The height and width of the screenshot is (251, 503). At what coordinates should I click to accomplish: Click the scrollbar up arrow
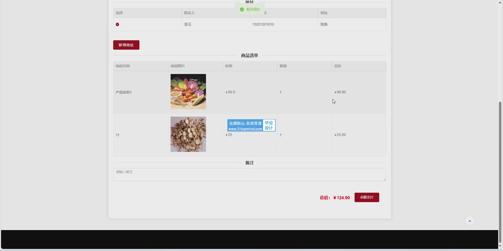[500, 2]
